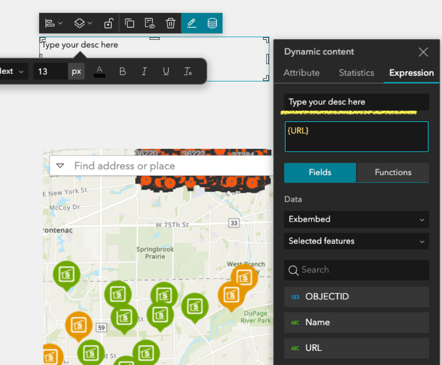The height and width of the screenshot is (365, 442).
Task: Switch to the Statistics tab
Action: coord(356,73)
